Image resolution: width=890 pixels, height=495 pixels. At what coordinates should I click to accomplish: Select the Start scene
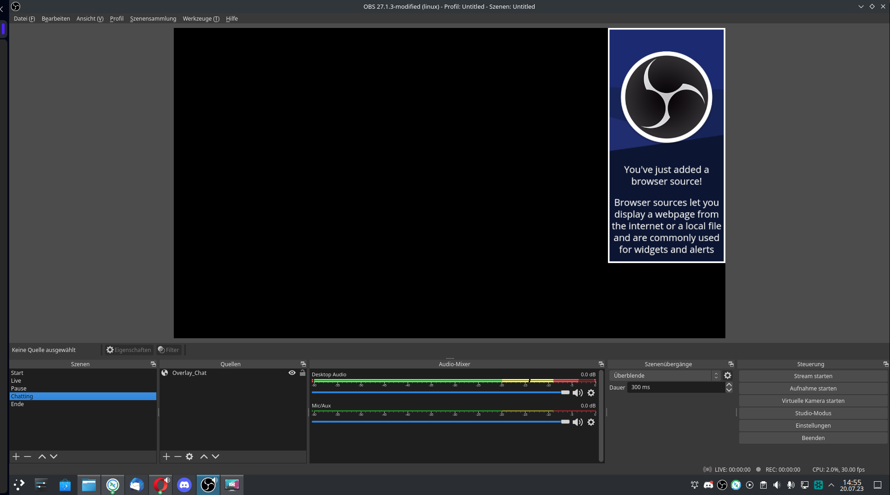click(83, 373)
